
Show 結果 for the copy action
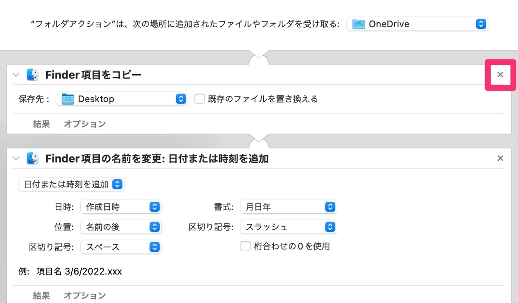click(x=41, y=124)
